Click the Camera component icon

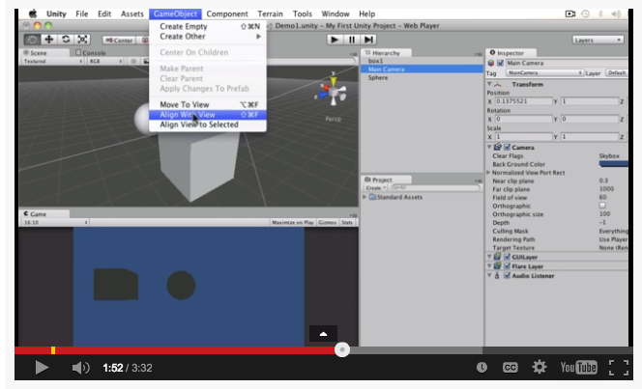(x=498, y=147)
